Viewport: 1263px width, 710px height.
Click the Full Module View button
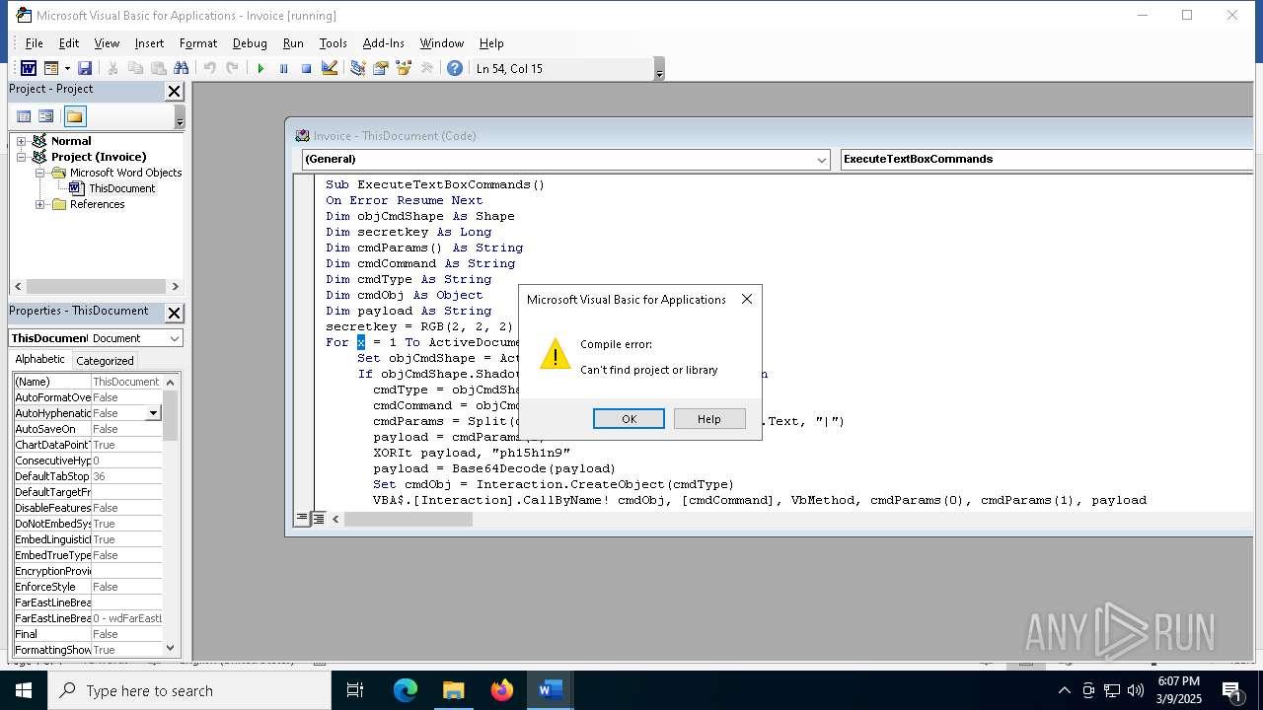pyautogui.click(x=319, y=518)
